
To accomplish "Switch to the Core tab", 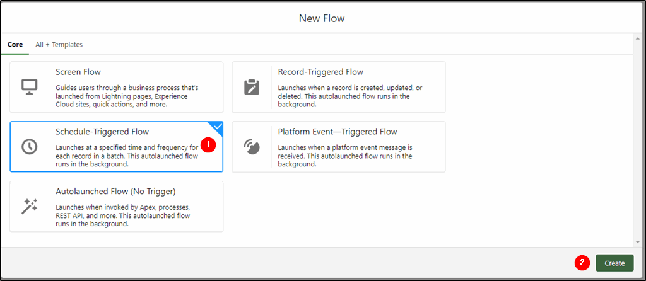I will click(15, 45).
